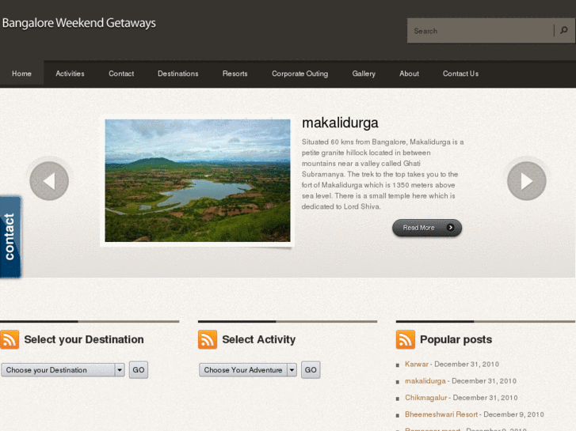Open the About menu item
Viewport: 576px width, 431px height.
(410, 74)
